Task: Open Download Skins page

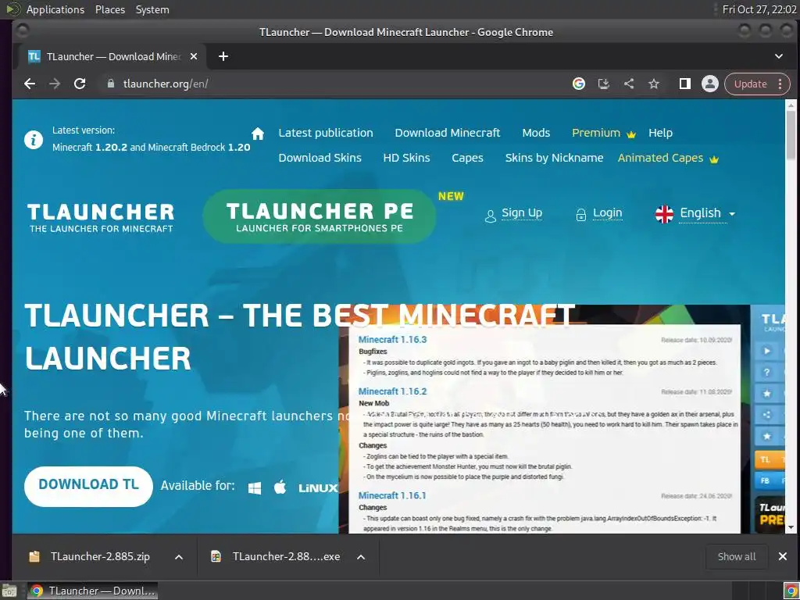Action: tap(320, 158)
